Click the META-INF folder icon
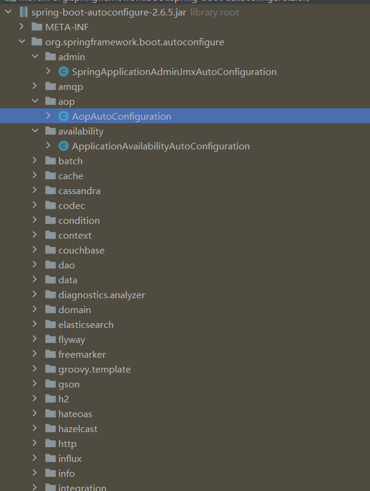This screenshot has width=370, height=491. click(x=37, y=27)
